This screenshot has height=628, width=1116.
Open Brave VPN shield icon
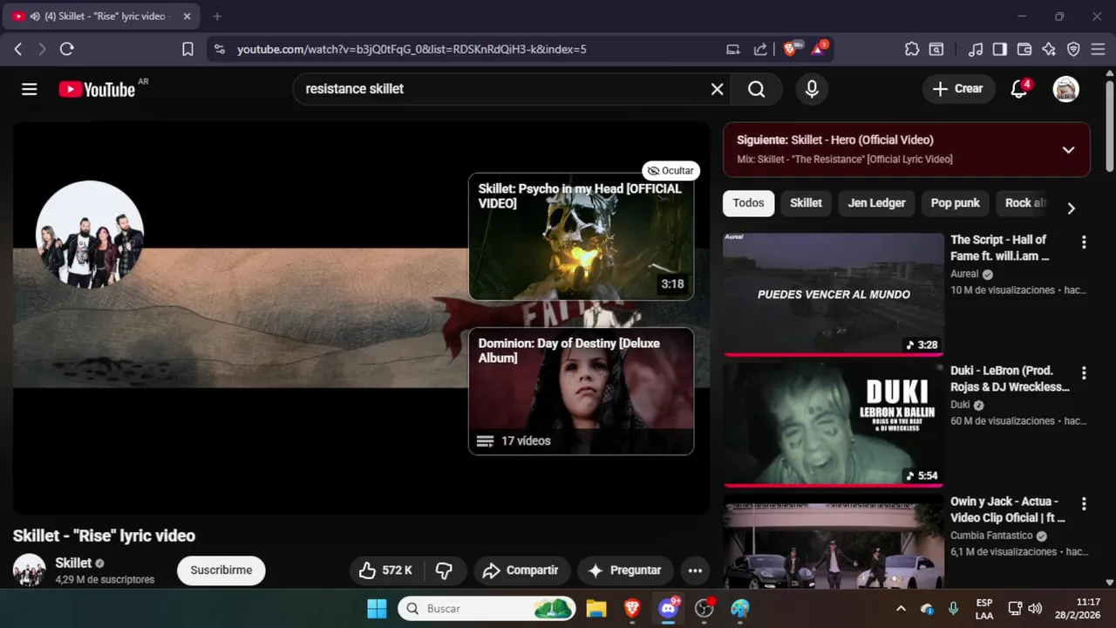1073,50
